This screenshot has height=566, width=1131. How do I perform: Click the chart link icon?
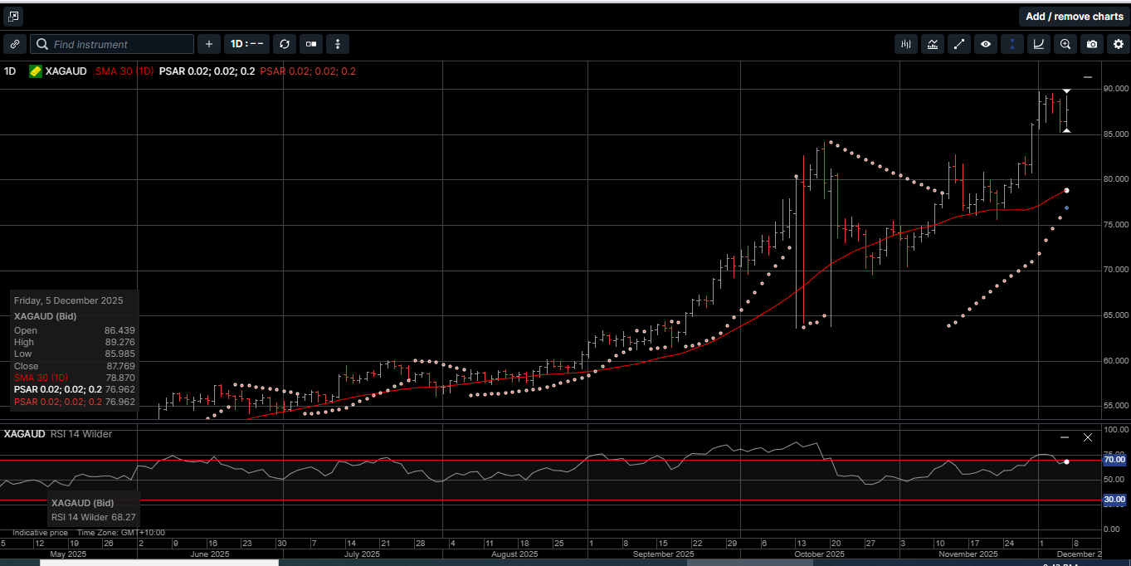(15, 44)
